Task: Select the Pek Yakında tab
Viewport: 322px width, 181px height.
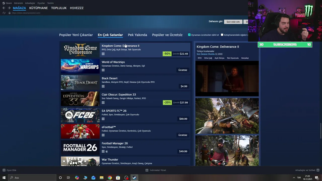Action: (137, 35)
